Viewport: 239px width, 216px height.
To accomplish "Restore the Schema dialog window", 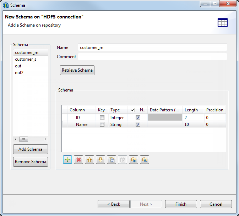I will 215,4.
